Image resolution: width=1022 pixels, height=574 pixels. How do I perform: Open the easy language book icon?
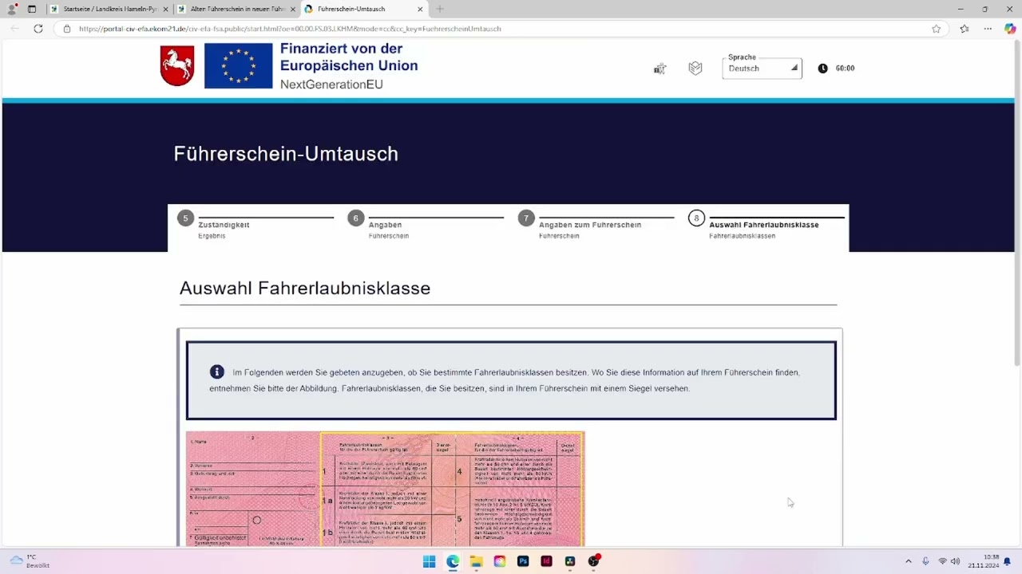[x=695, y=69]
